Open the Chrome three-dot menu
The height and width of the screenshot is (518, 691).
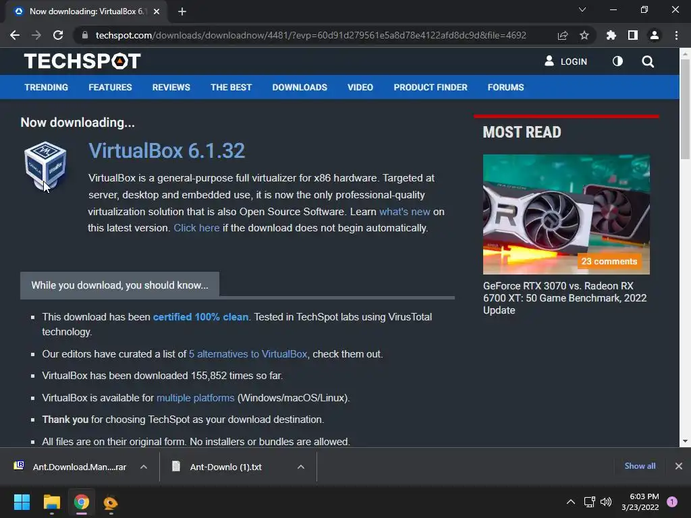(676, 35)
